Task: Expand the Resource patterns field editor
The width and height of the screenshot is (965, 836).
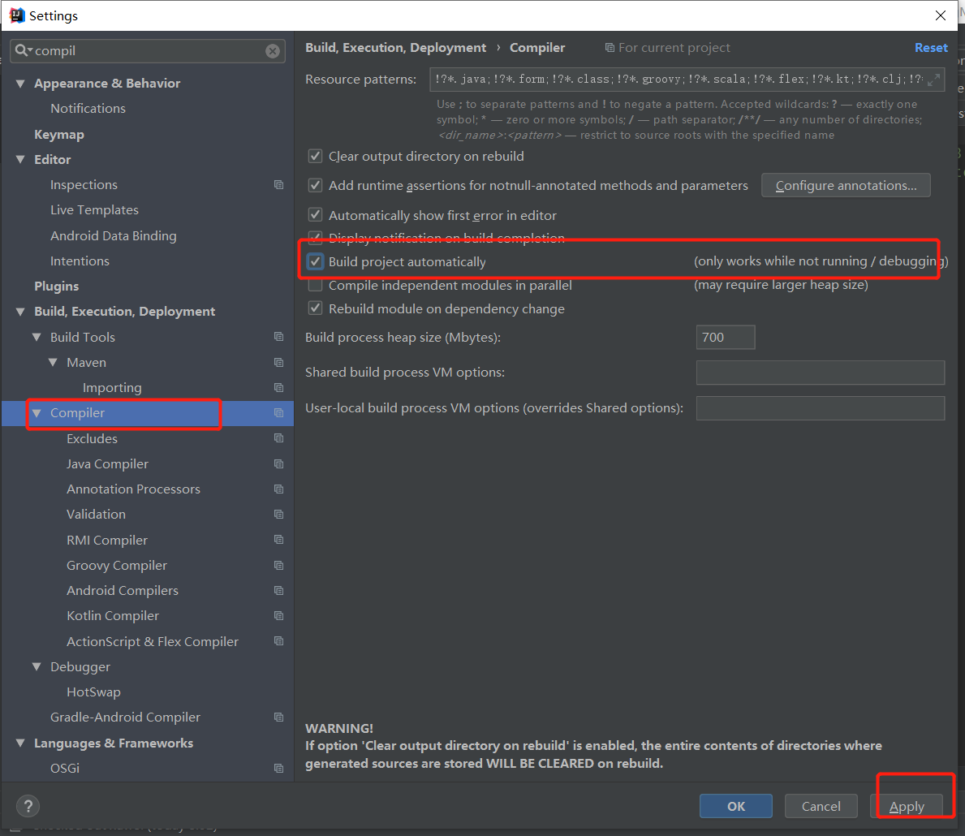Action: point(933,80)
